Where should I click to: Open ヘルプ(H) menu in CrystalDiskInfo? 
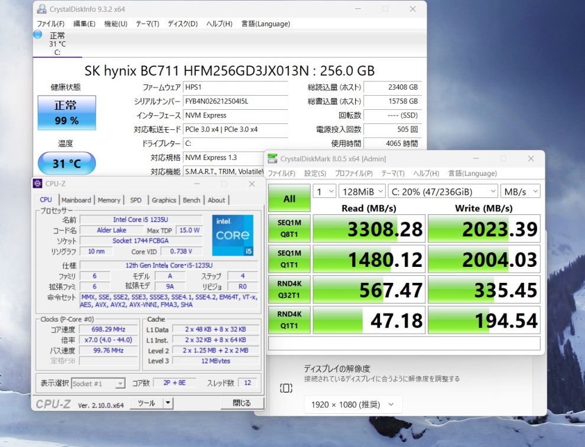[x=219, y=24]
